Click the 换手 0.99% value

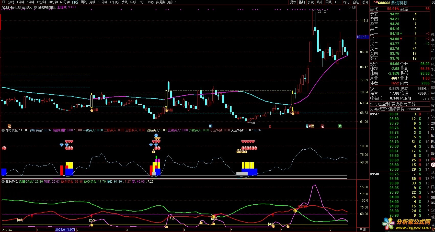coord(394,89)
